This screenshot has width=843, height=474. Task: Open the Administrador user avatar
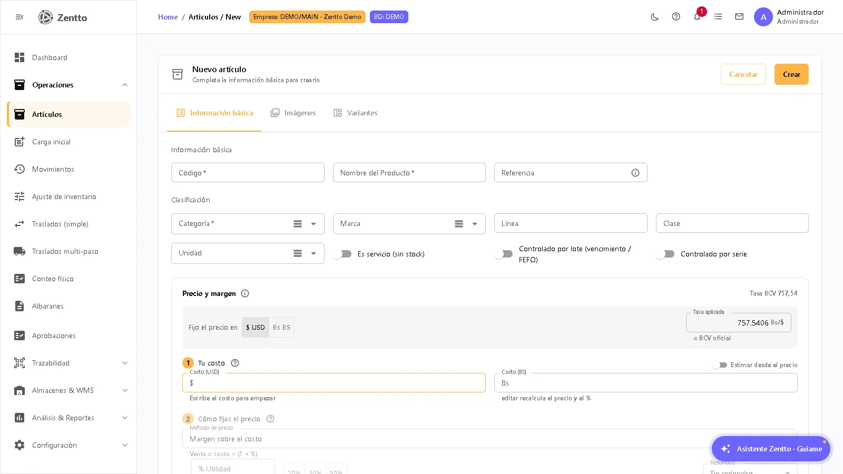763,17
